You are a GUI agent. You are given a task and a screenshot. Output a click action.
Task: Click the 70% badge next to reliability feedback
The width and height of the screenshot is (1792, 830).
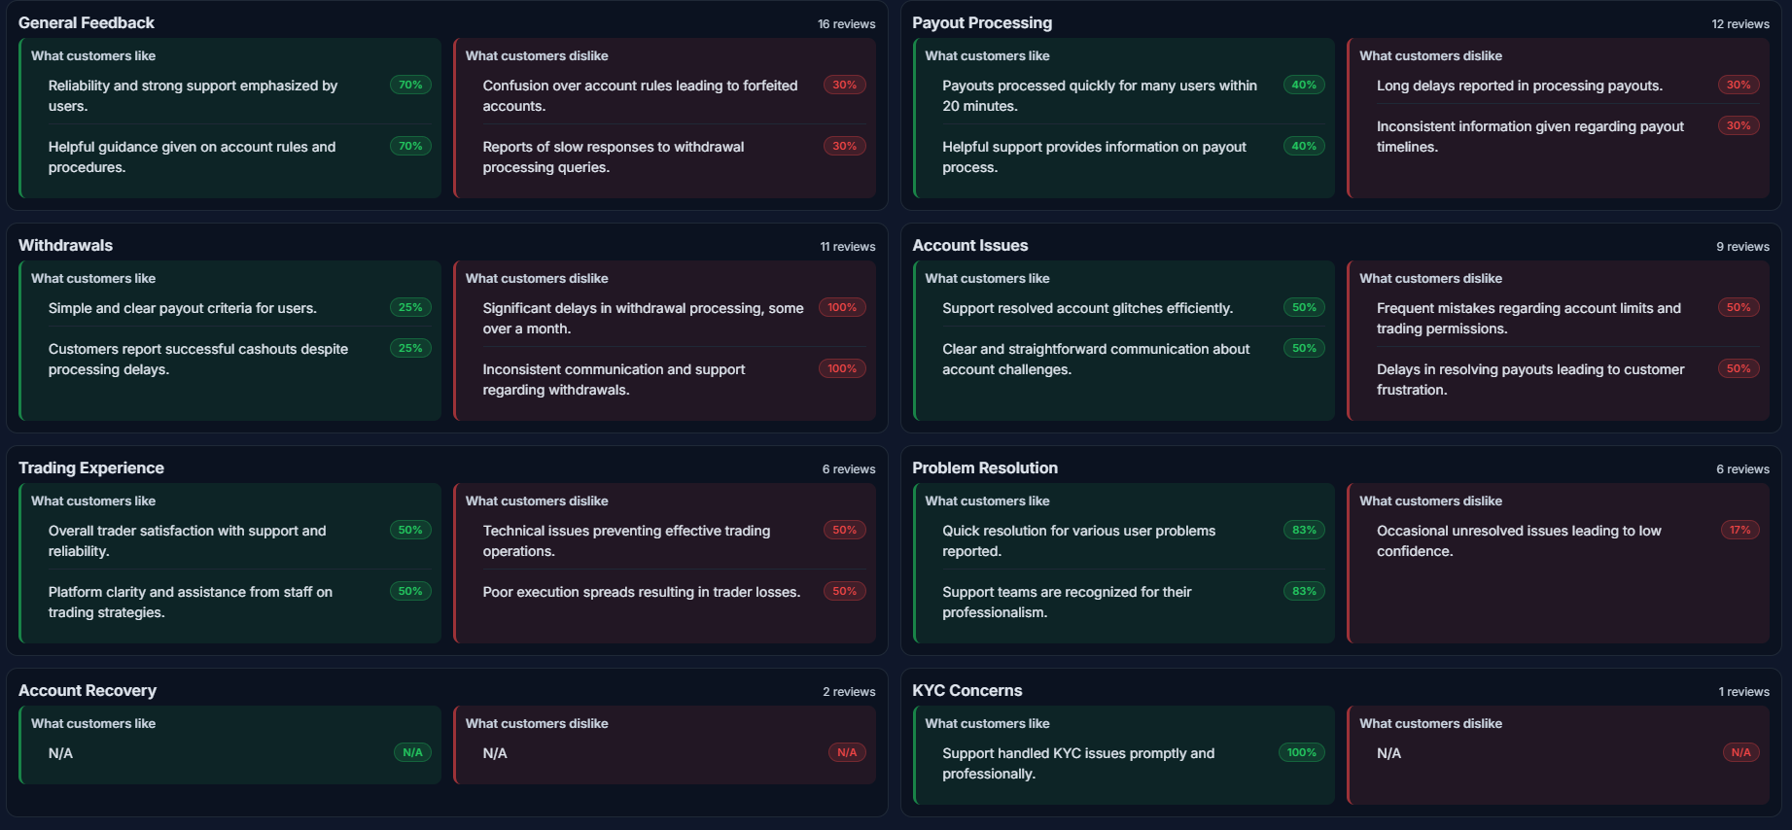pyautogui.click(x=409, y=85)
